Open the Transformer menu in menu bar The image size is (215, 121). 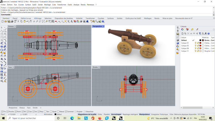click(x=62, y=5)
